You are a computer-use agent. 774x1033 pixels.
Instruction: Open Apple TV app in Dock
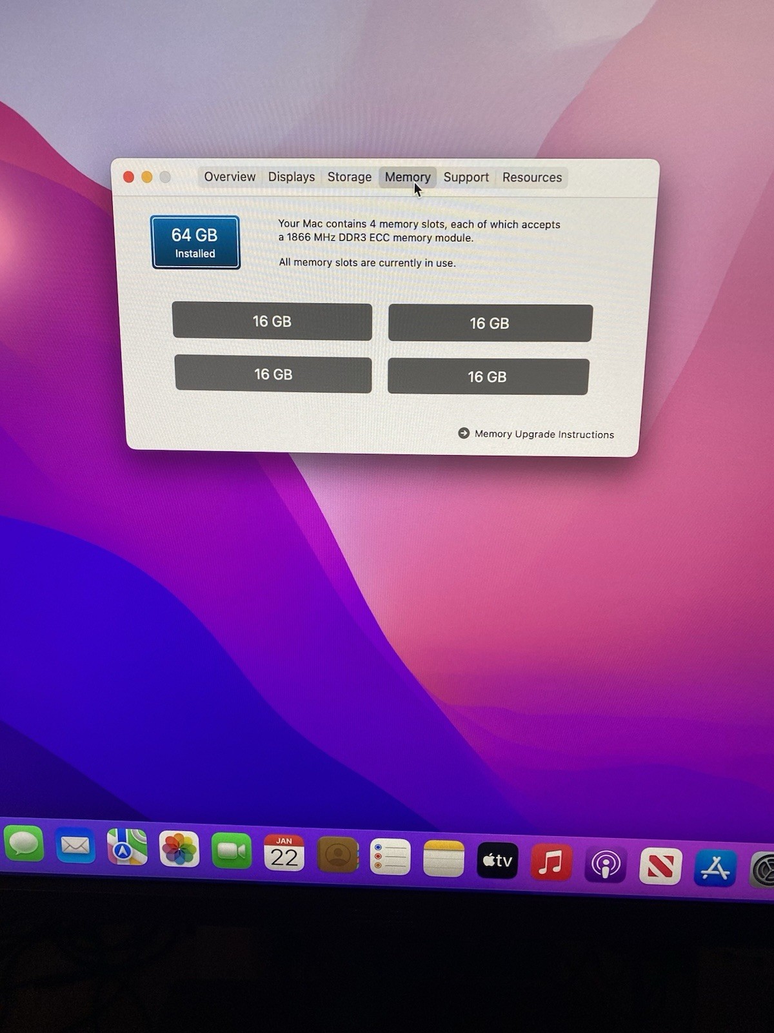(x=497, y=861)
